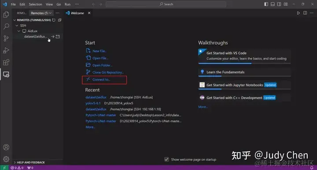Open the Extensions view

point(6,62)
